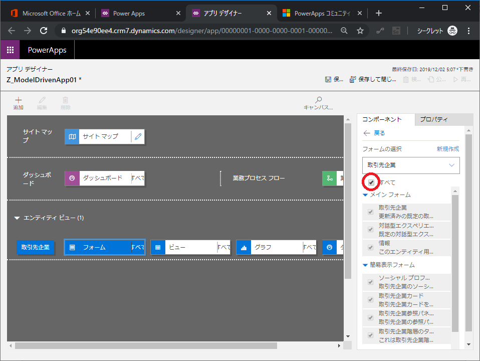Click the bookmark star icon

[x=360, y=31]
